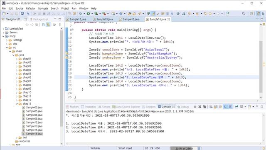Screen dimensions: 266x150
Task: Click the Pin Console icon
Action: pyautogui.click(x=236, y=107)
